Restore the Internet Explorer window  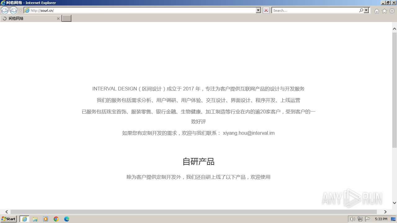pyautogui.click(x=388, y=3)
